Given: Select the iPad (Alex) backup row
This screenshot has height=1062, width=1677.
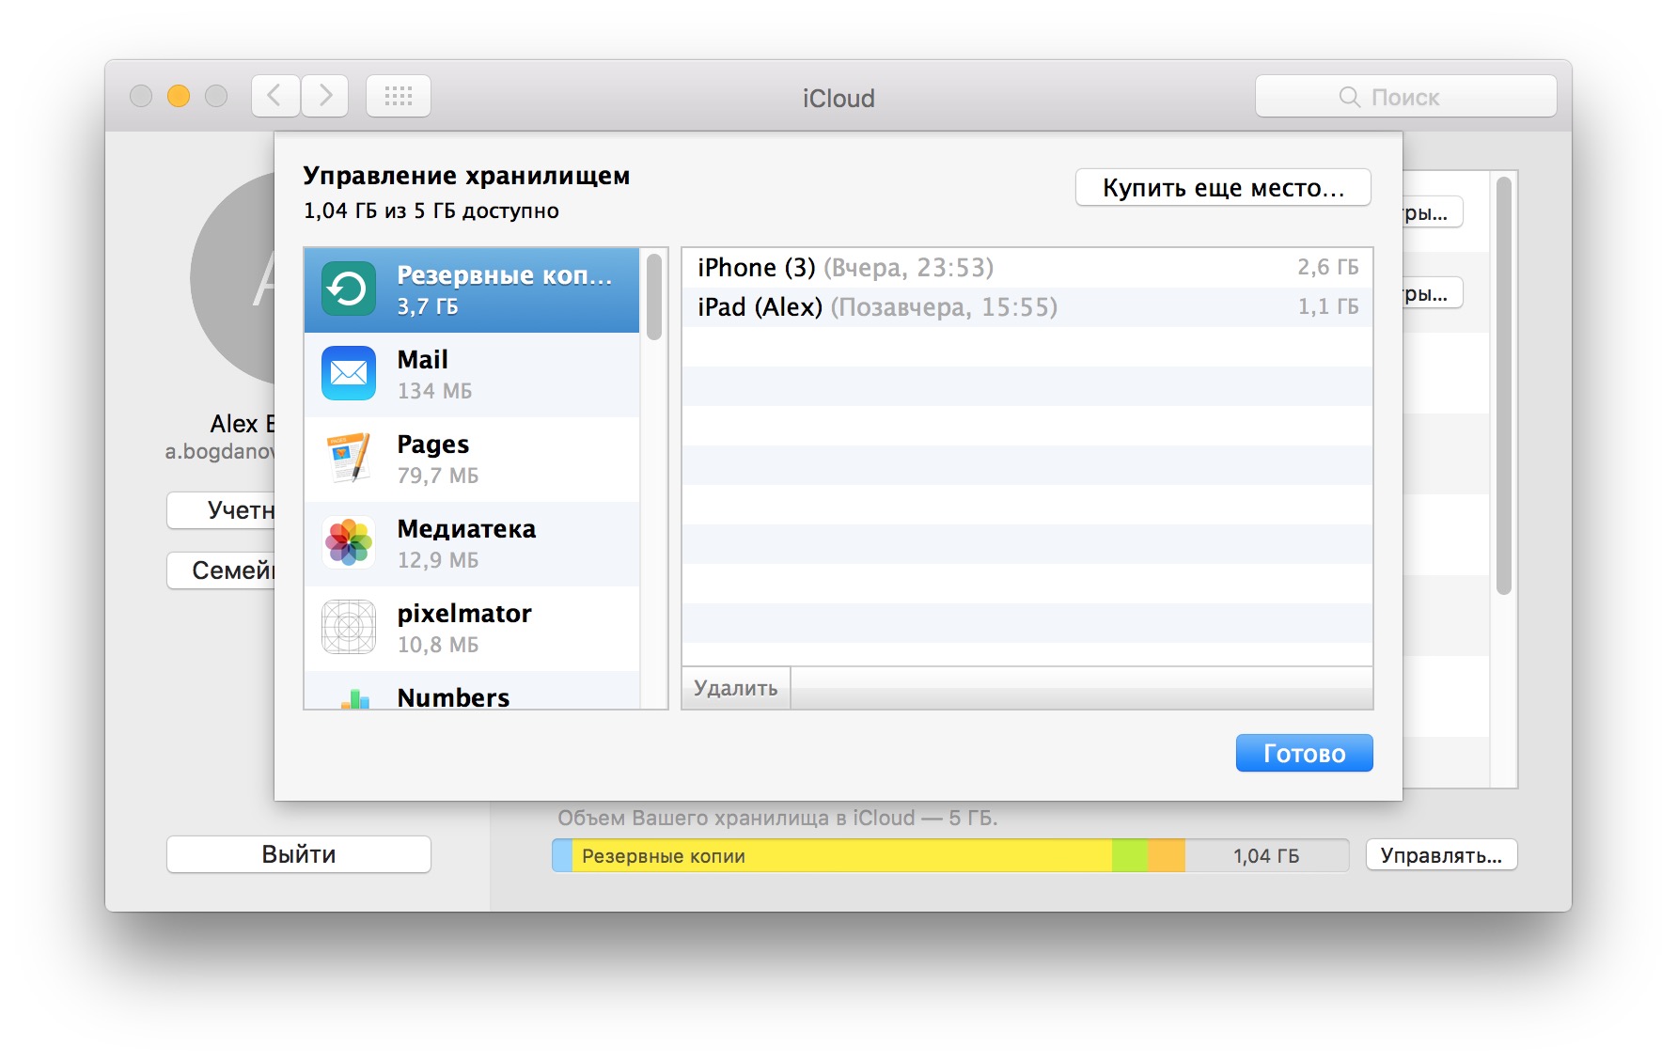Looking at the screenshot, I should (1027, 307).
